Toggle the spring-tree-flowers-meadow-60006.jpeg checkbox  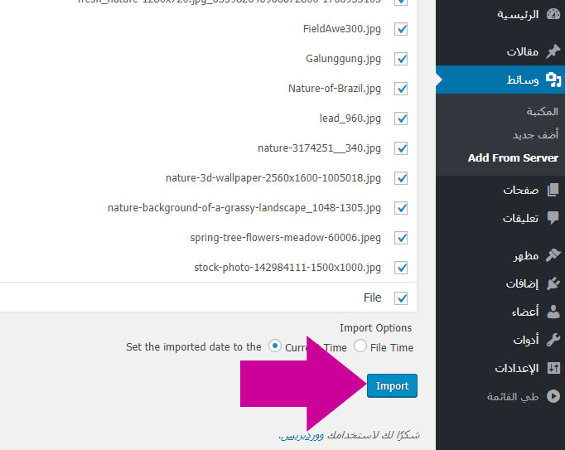[401, 238]
